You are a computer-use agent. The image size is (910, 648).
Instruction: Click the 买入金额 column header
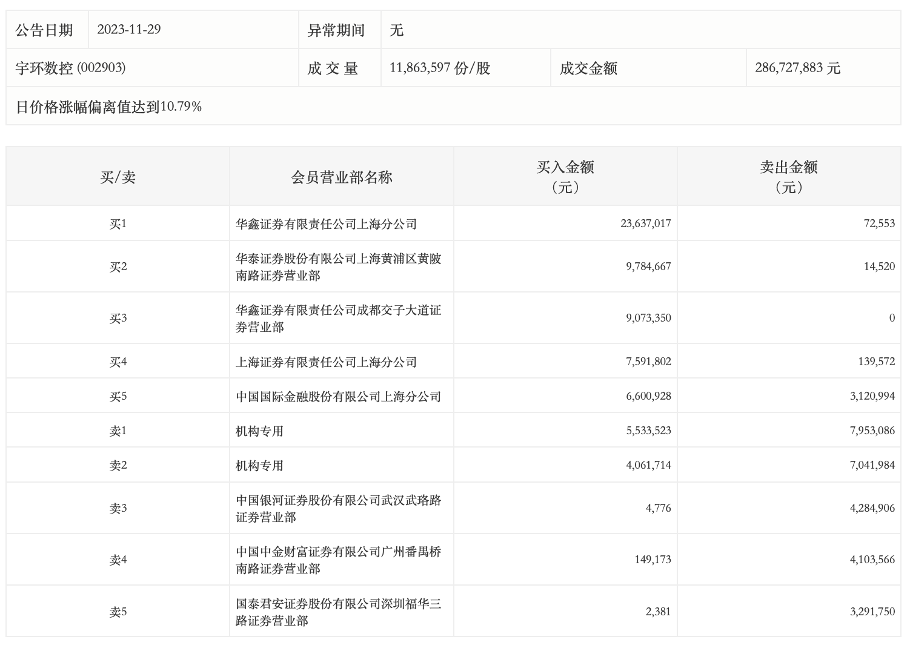(565, 176)
